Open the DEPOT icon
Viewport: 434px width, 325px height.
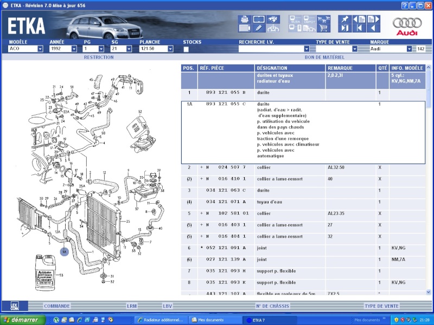tap(309, 19)
